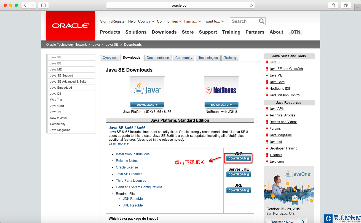This screenshot has height=223, width=361.
Task: Go forward with Safari's forward arrow
Action: 33,5
